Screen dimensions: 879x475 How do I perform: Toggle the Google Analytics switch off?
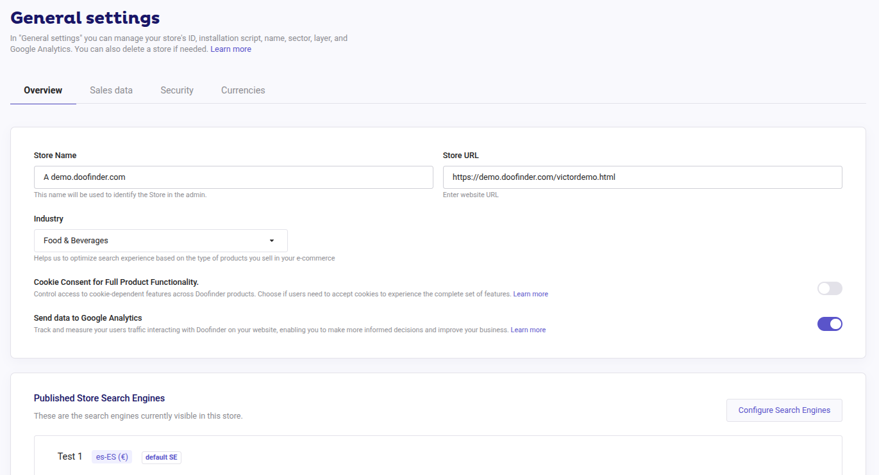830,323
